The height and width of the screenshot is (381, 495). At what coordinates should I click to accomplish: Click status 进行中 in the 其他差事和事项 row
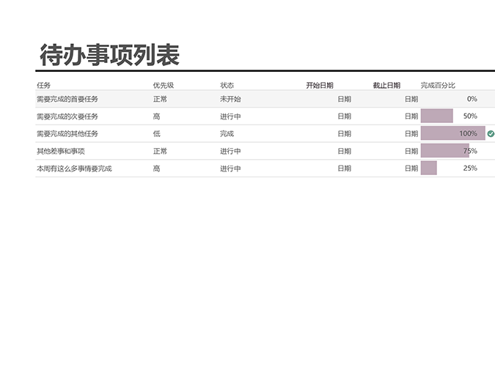230,151
